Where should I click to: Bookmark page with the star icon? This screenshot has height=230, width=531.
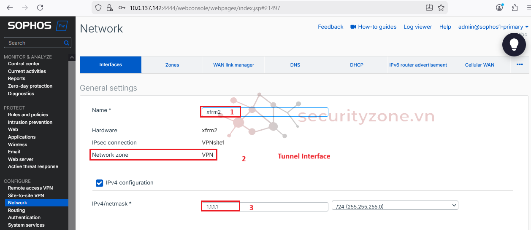pyautogui.click(x=441, y=8)
